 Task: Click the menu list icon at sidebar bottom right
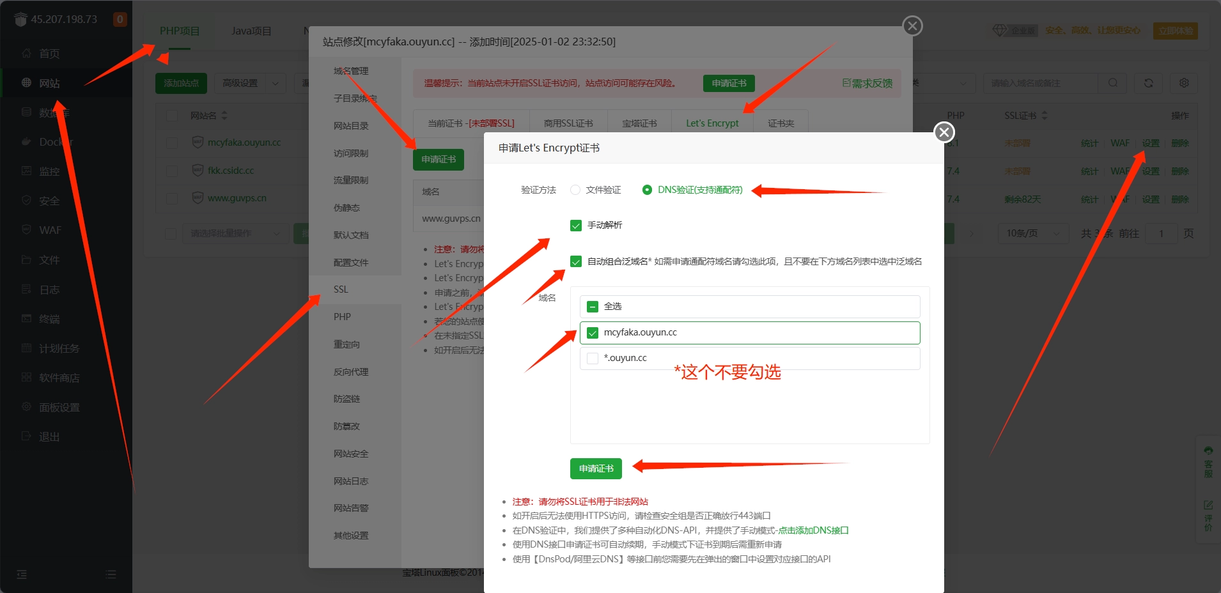pos(111,574)
